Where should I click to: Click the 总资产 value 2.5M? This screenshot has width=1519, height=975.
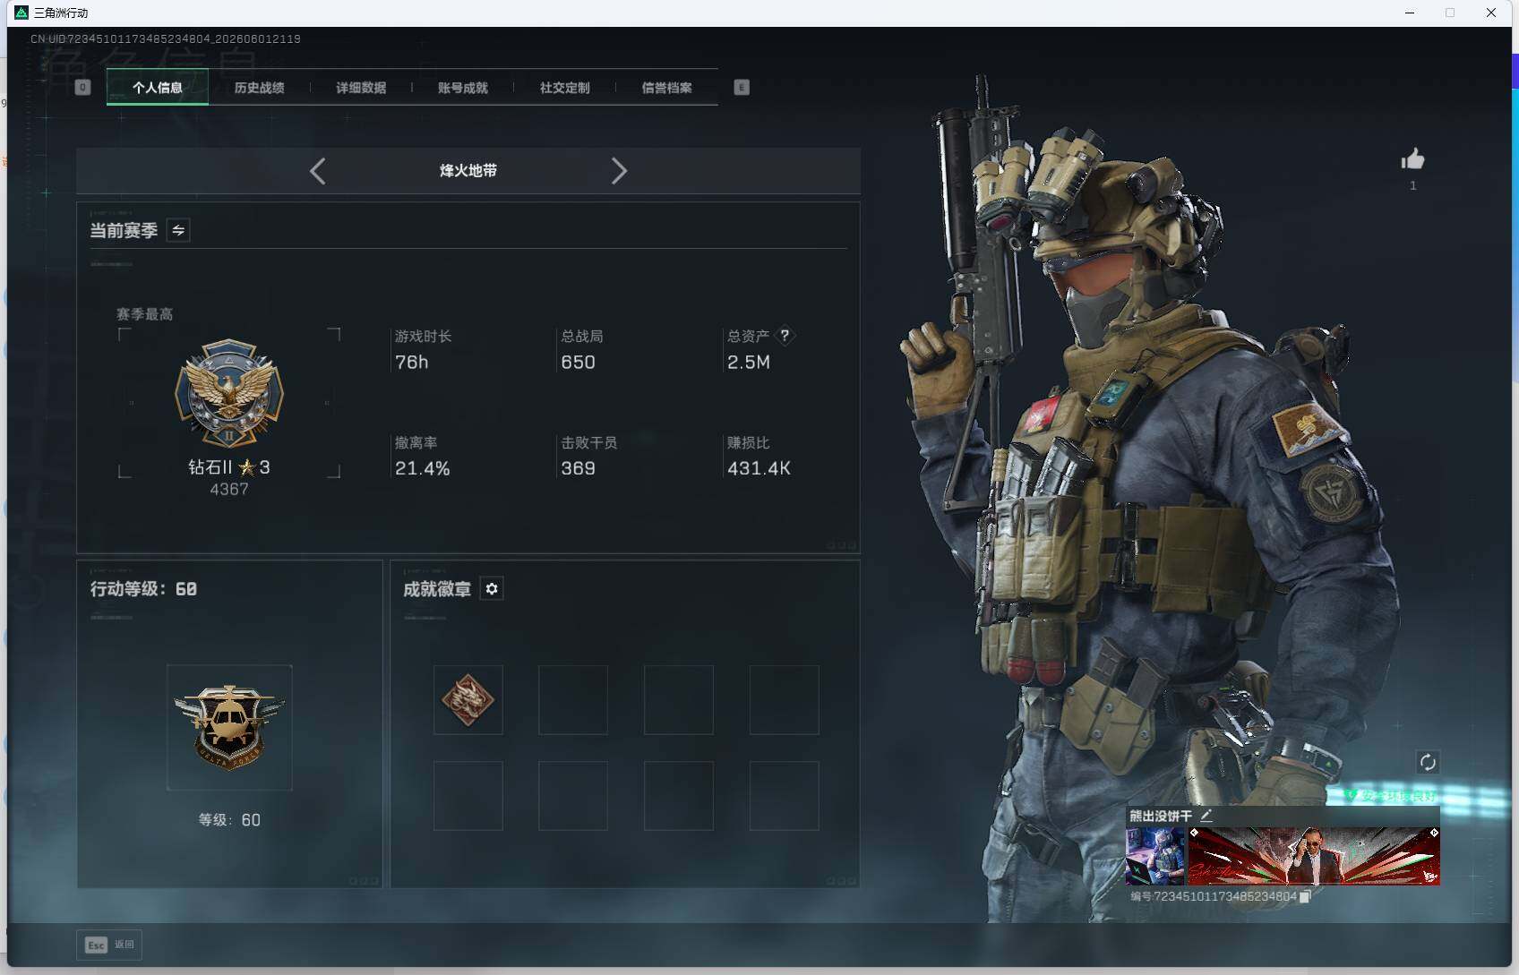749,363
